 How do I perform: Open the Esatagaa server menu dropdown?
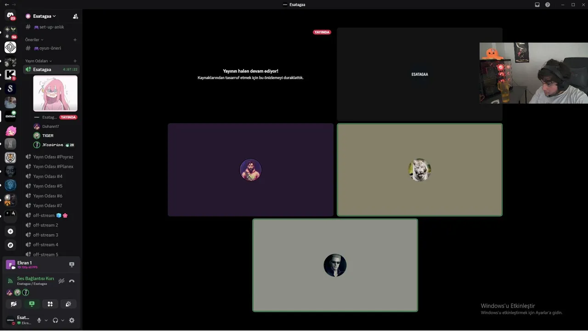(x=44, y=16)
